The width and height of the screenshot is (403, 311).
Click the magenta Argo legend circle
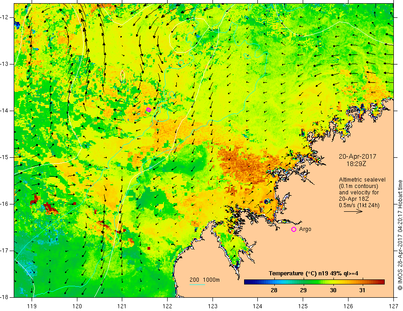294,230
